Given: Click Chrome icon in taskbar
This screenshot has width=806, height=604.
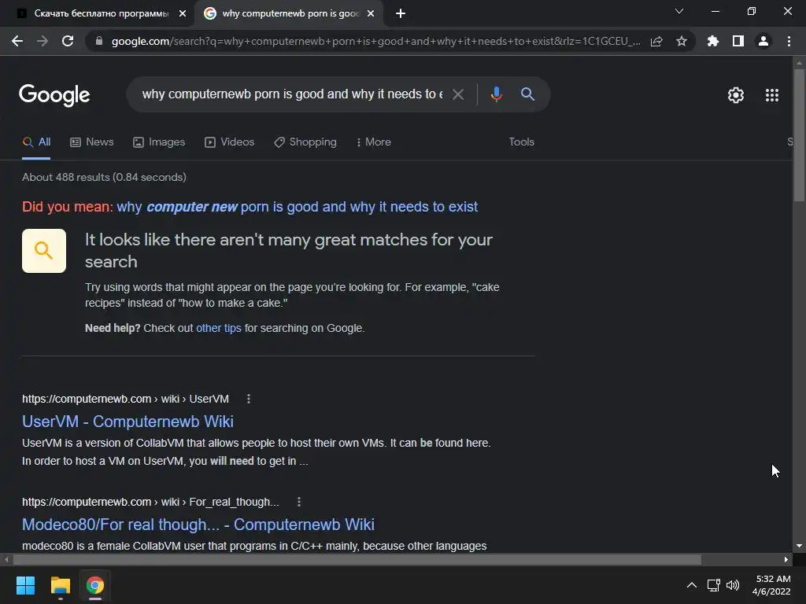Looking at the screenshot, I should [x=95, y=585].
